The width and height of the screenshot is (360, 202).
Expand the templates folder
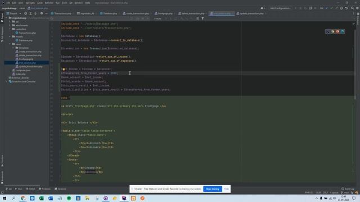[13, 48]
